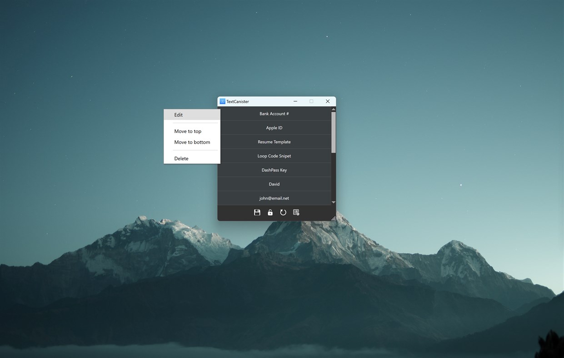
Task: Click the Bank Account # snippet
Action: [274, 113]
